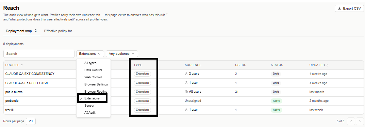Click the Unassigned audience cell

click(x=193, y=101)
